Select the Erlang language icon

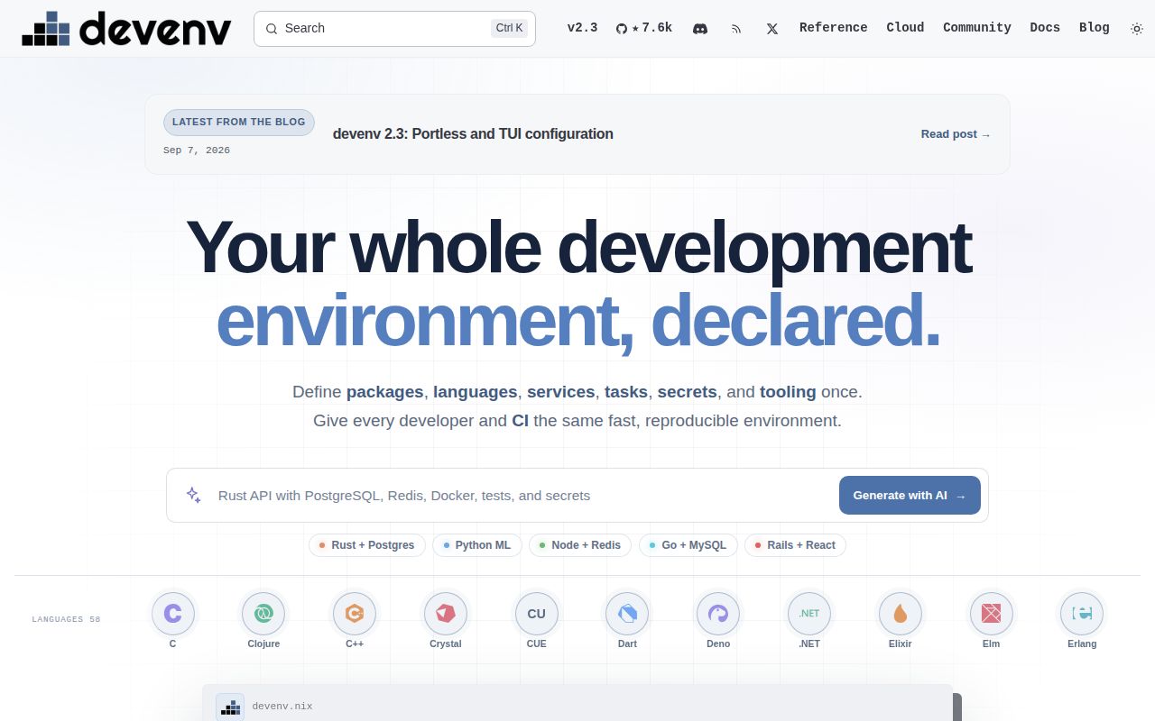pos(1082,614)
